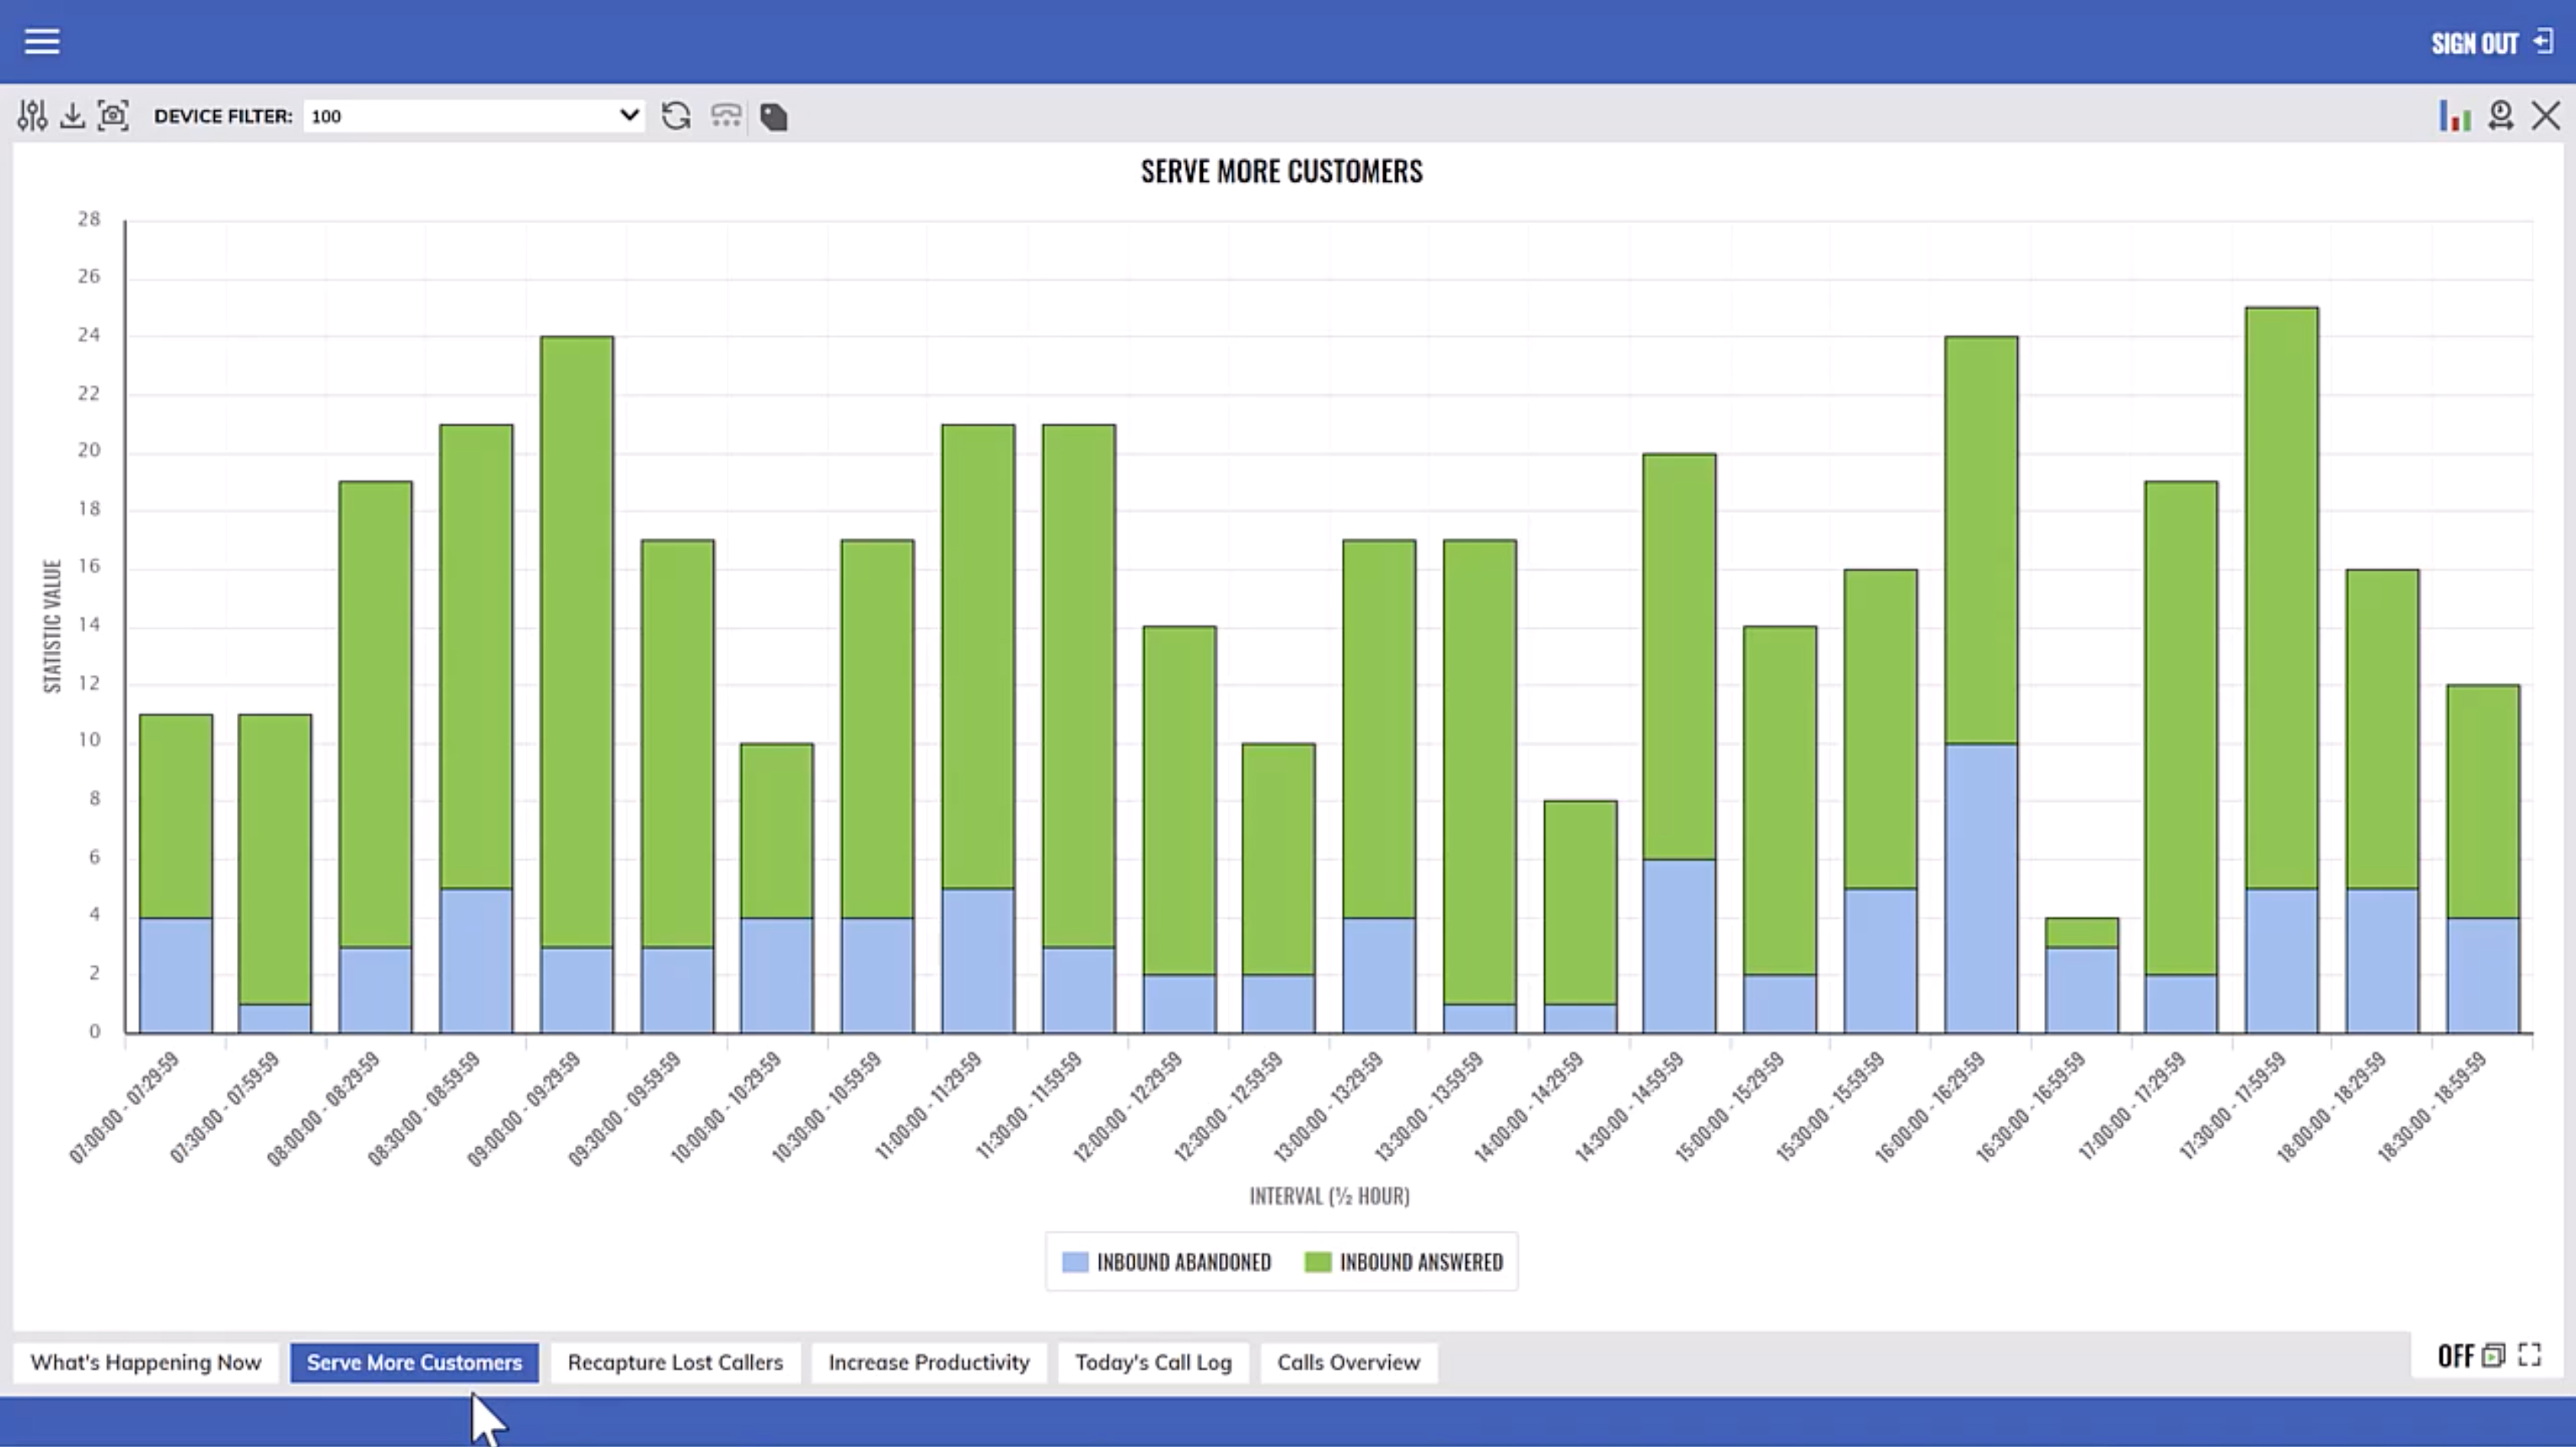The width and height of the screenshot is (2576, 1447).
Task: Open the filter settings sliders icon
Action: point(32,116)
